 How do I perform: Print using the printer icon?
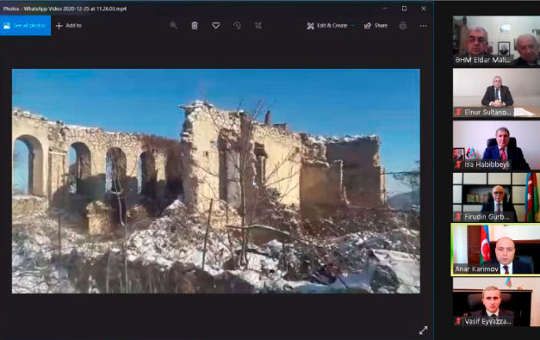pyautogui.click(x=402, y=26)
